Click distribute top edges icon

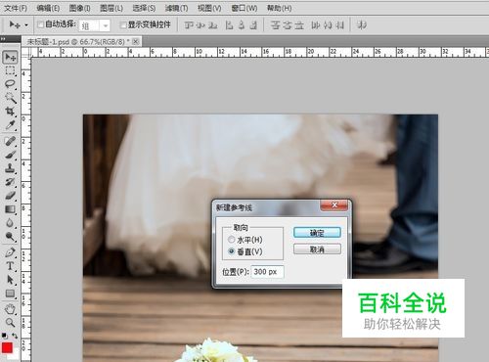(276, 25)
